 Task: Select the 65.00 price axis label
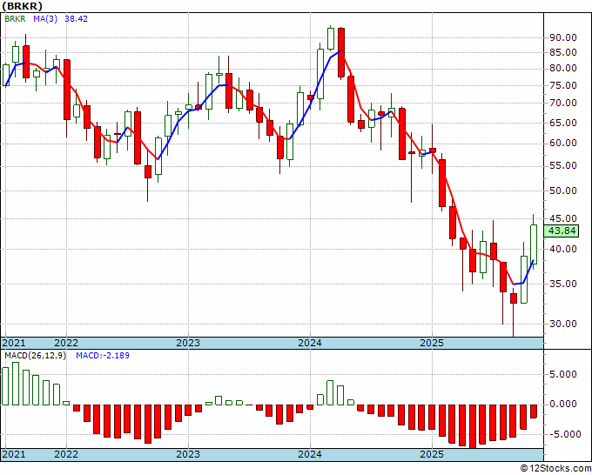click(x=563, y=123)
